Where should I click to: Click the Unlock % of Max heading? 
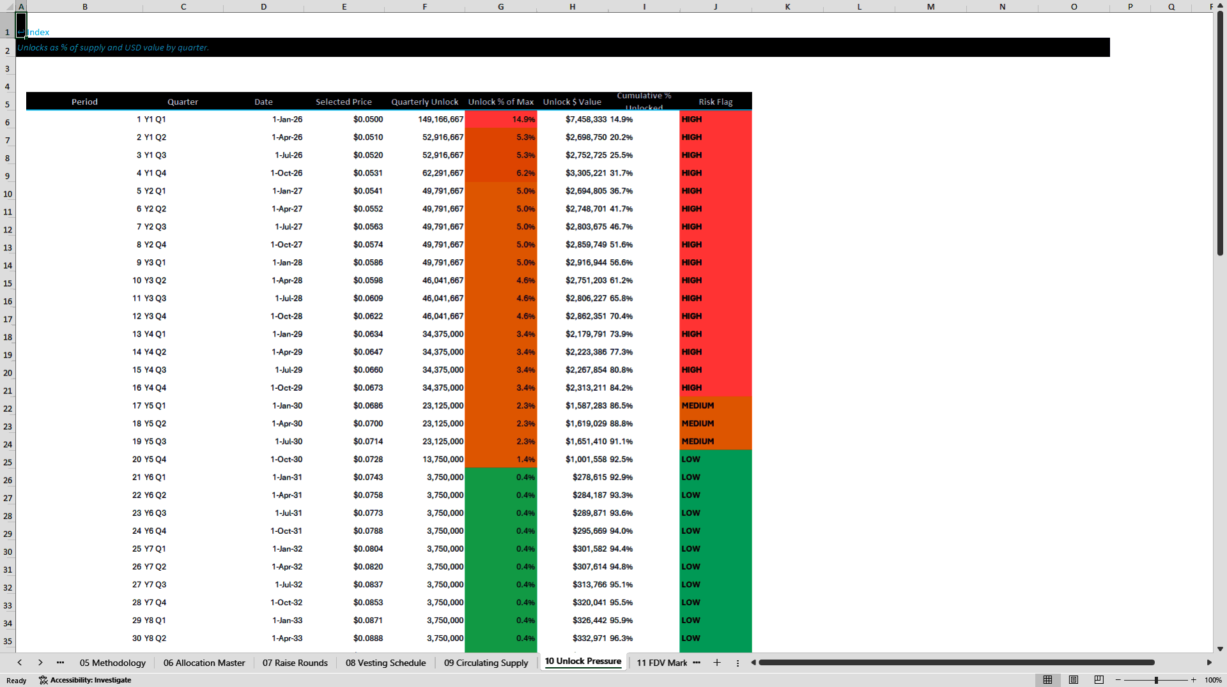click(x=501, y=102)
